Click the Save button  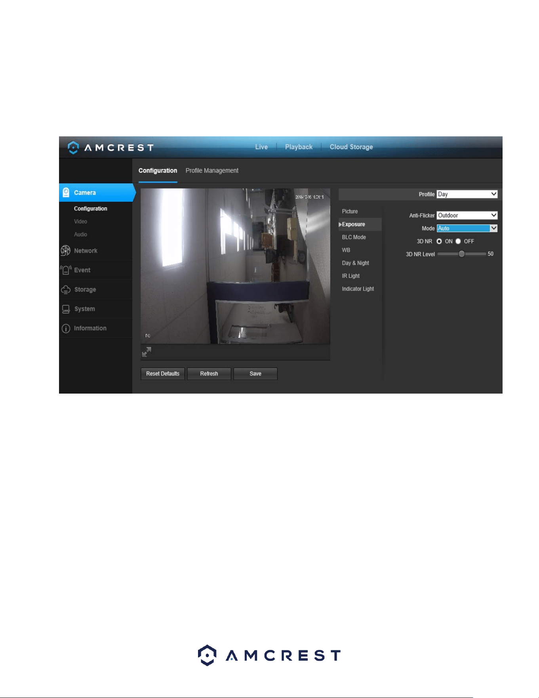(x=255, y=374)
